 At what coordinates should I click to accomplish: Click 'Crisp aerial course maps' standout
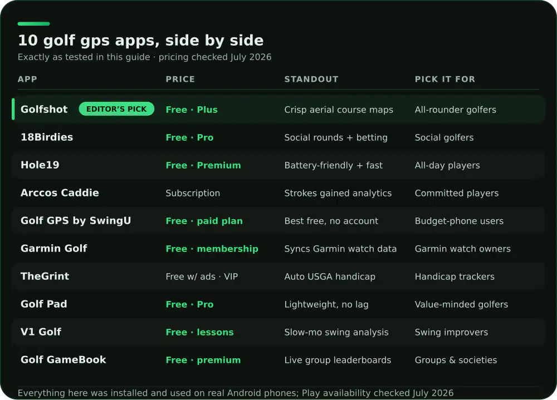point(339,110)
